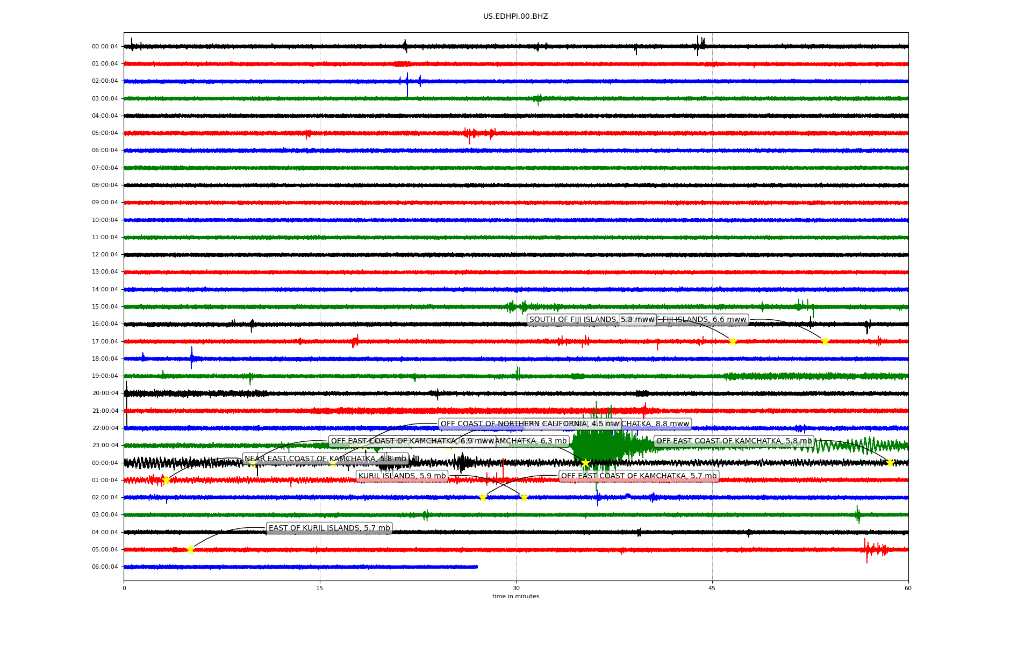Click star marker for Kamchatka 5.8 mb near hour end
This screenshot has height=645, width=1032.
pos(890,463)
